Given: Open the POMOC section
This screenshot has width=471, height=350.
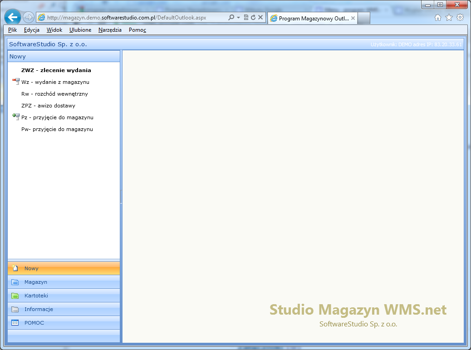Looking at the screenshot, I should 64,323.
